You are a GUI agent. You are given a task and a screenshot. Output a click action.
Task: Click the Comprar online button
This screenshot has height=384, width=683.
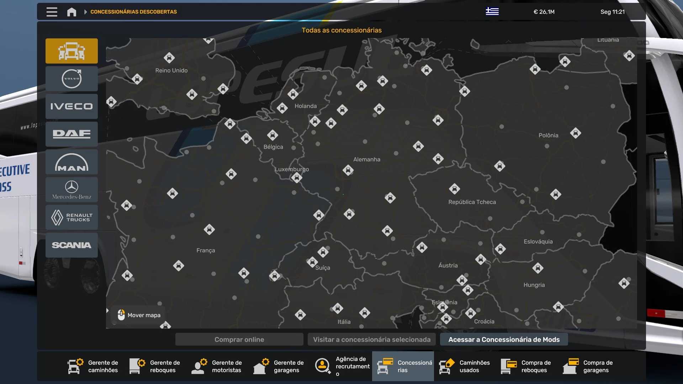(x=239, y=340)
